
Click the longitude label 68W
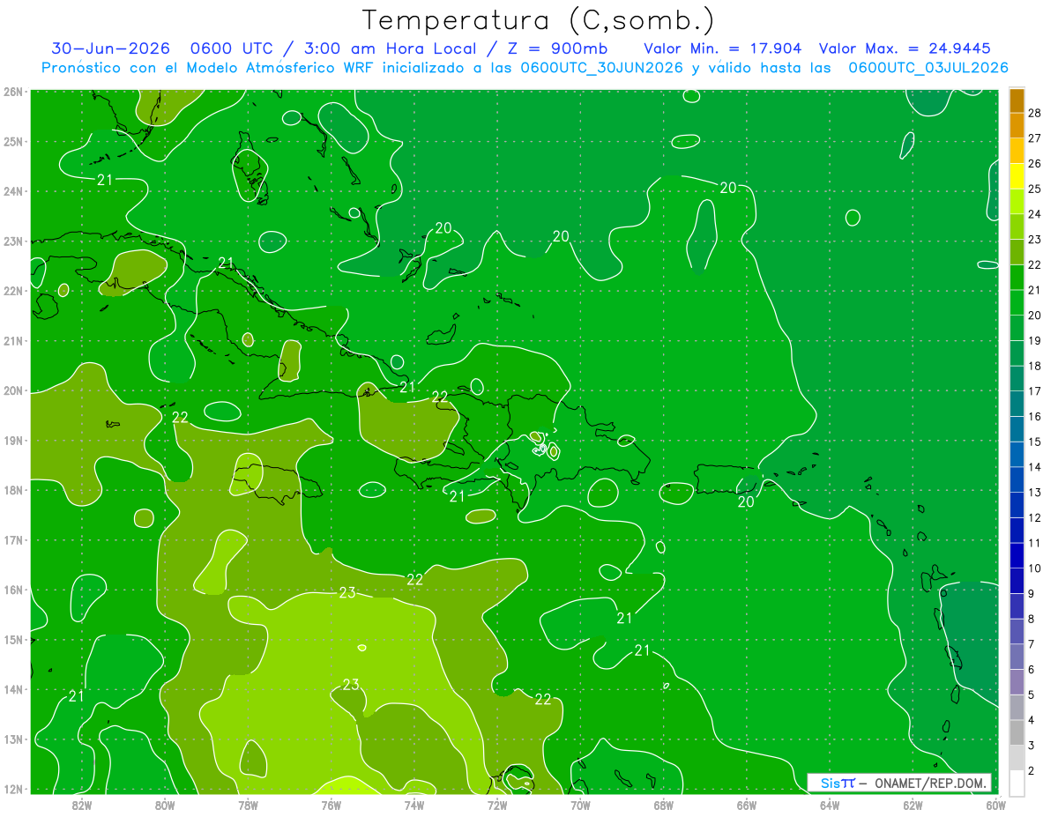coord(663,805)
